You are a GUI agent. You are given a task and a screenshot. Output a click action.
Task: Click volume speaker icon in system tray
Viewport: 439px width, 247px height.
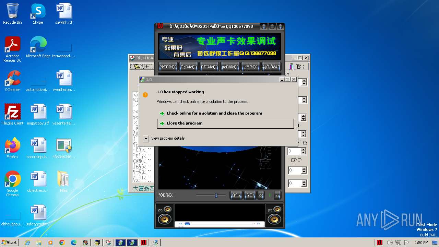390,243
